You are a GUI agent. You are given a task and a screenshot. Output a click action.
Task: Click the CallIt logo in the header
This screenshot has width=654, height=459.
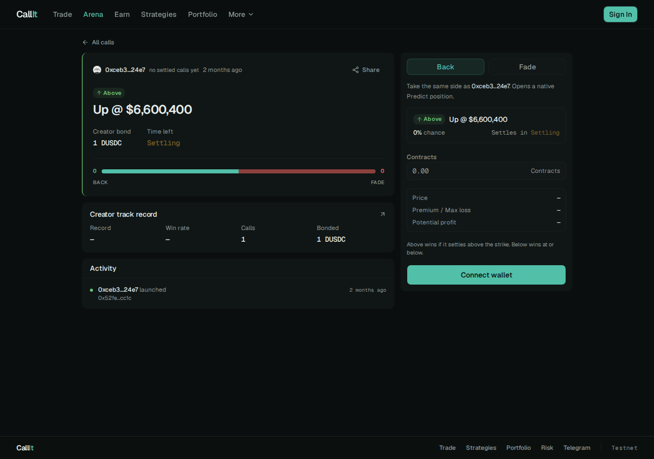(x=27, y=14)
